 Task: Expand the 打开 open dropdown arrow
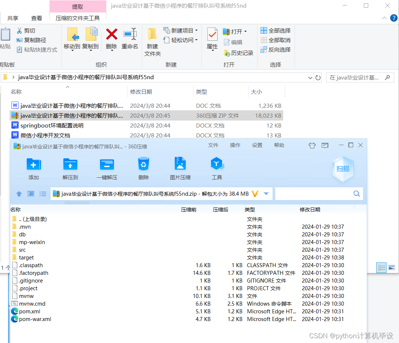[x=245, y=32]
